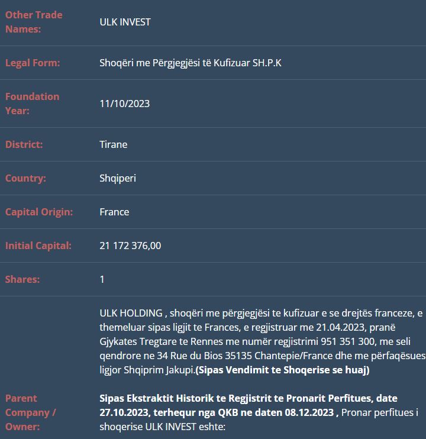Select the capital origin value France
Image resolution: width=426 pixels, height=439 pixels.
(114, 212)
